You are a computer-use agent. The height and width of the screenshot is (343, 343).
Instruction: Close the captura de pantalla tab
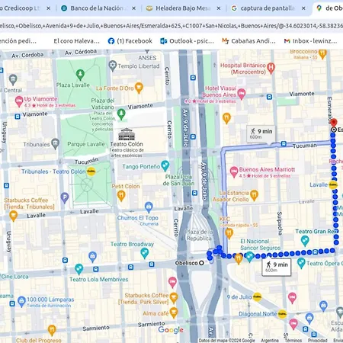click(303, 8)
